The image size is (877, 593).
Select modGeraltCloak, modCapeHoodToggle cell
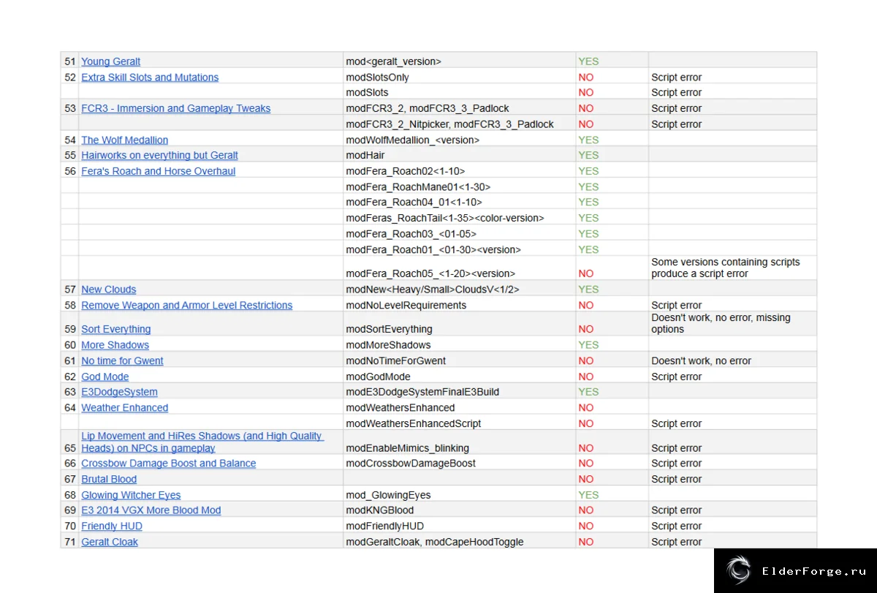pyautogui.click(x=459, y=542)
